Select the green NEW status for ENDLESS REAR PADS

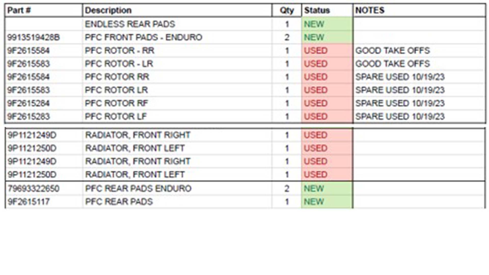pyautogui.click(x=327, y=24)
